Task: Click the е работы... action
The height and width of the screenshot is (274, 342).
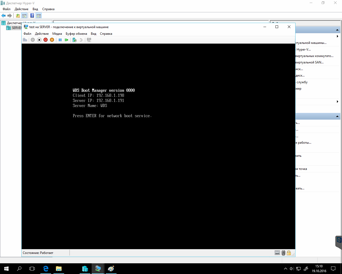Action: (303, 143)
